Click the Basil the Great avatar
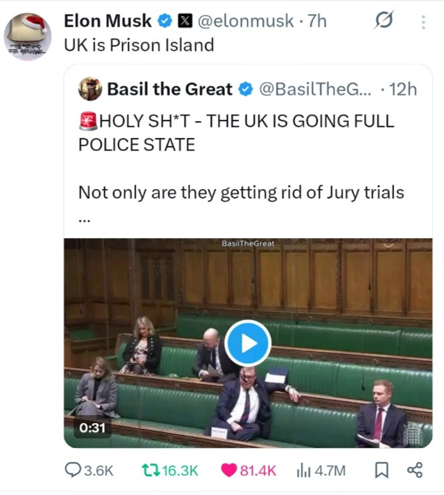This screenshot has height=495, width=444. click(90, 88)
